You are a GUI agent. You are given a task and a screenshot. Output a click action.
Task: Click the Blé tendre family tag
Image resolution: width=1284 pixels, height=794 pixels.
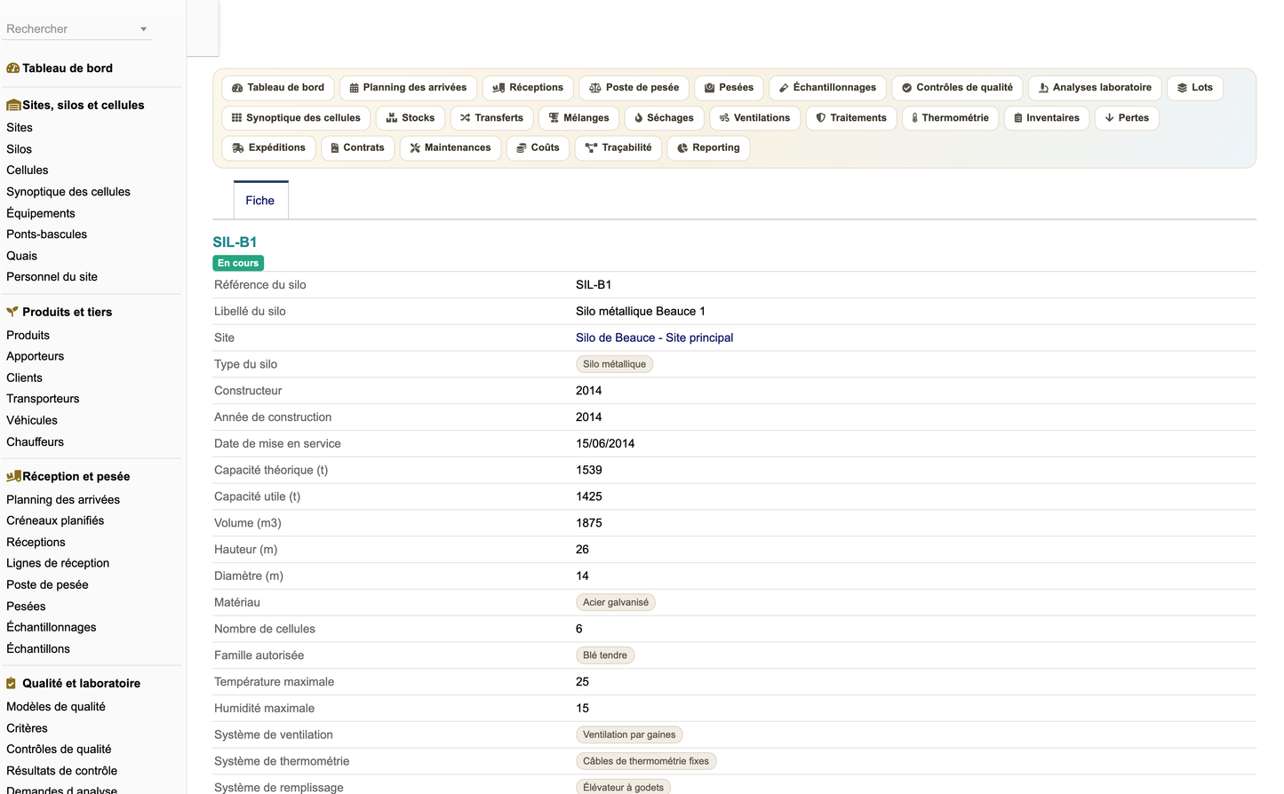coord(605,655)
